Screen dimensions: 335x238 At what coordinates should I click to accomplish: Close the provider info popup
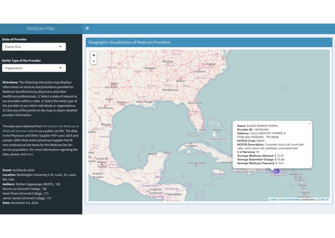309,124
